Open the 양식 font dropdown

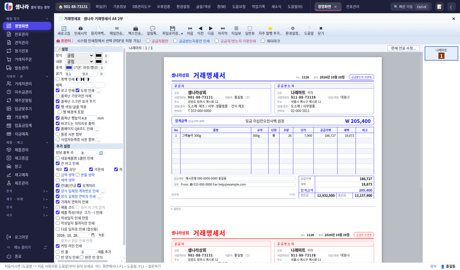(x=80, y=55)
